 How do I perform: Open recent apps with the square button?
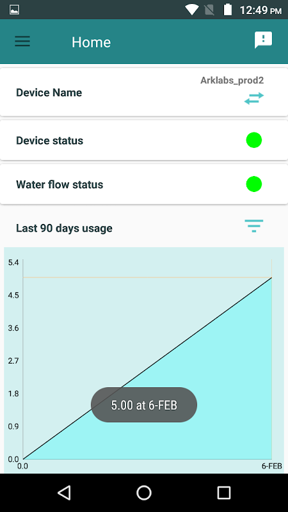pos(223,492)
